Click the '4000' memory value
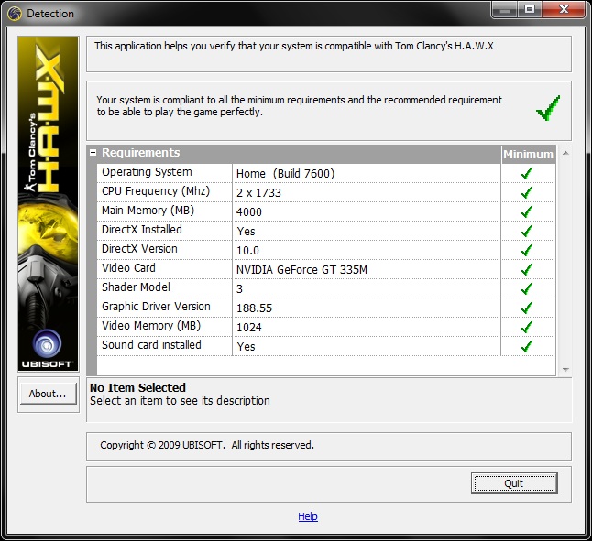592x541 pixels. 249,212
